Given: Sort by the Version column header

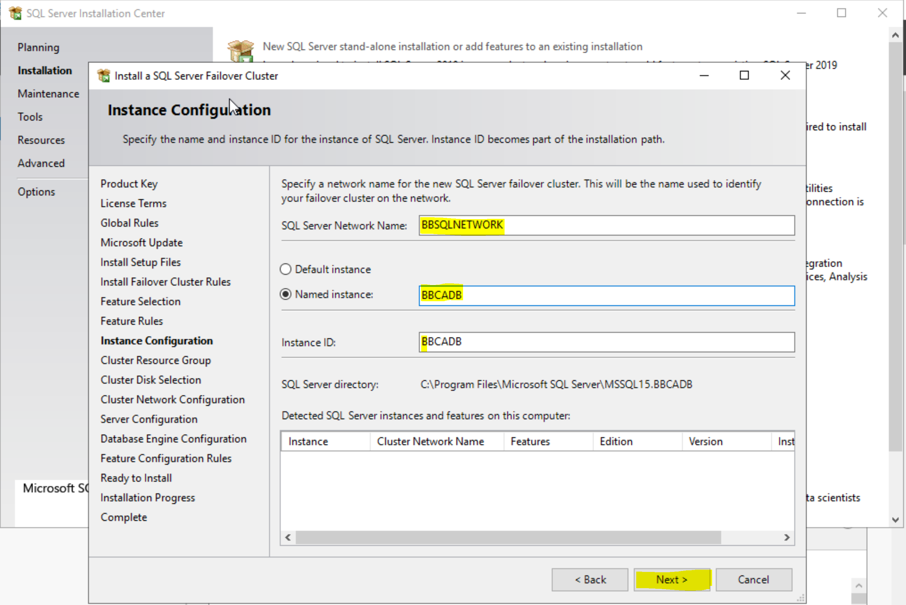Looking at the screenshot, I should point(727,441).
